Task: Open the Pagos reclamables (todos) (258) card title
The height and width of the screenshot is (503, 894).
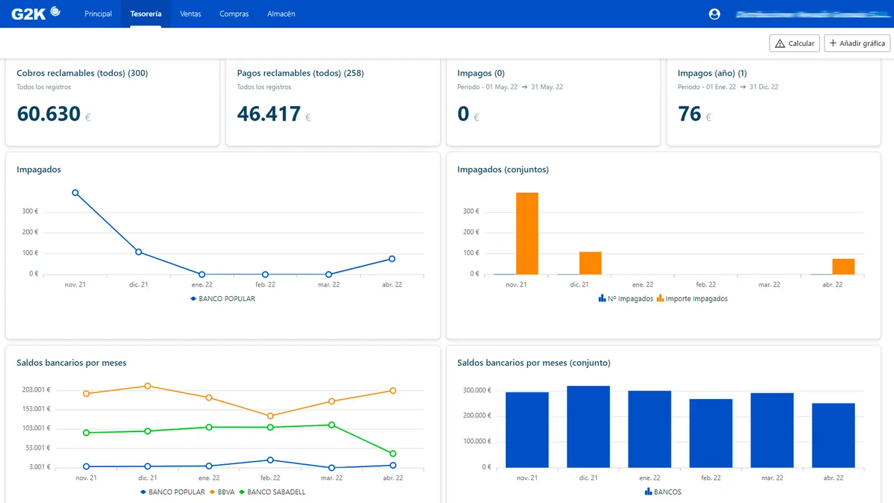Action: point(300,73)
